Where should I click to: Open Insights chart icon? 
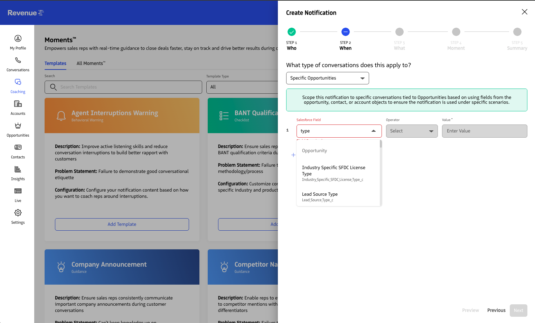[18, 169]
